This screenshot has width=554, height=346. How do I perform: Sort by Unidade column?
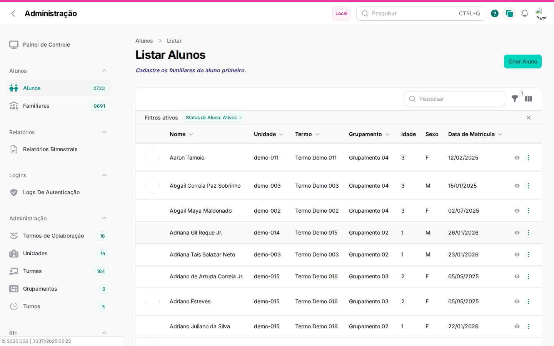[x=269, y=134]
